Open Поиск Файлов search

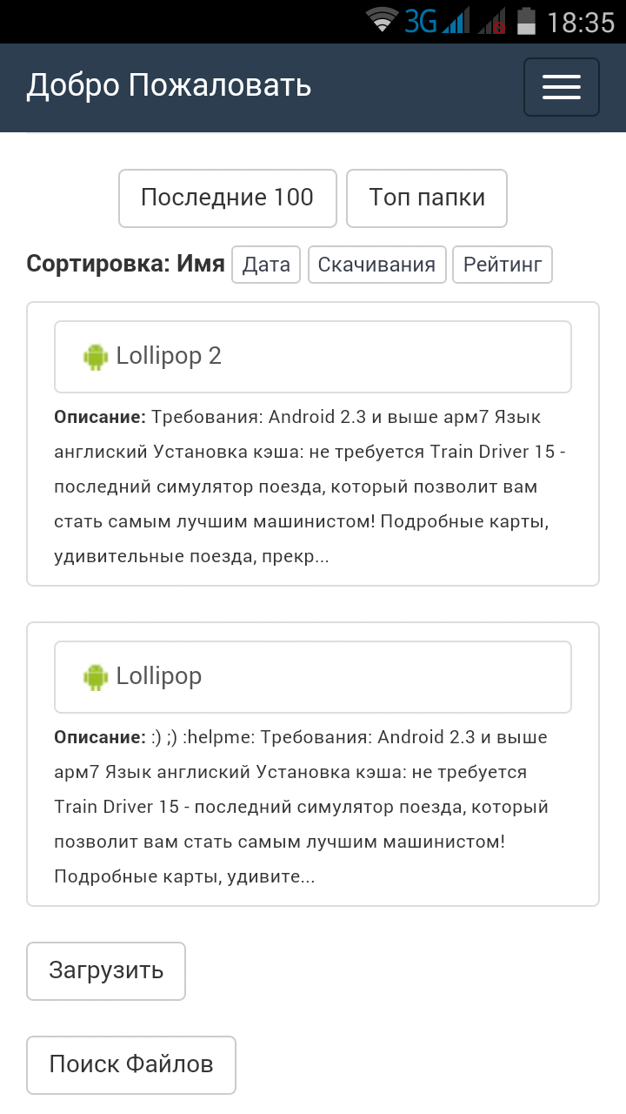pos(130,1064)
